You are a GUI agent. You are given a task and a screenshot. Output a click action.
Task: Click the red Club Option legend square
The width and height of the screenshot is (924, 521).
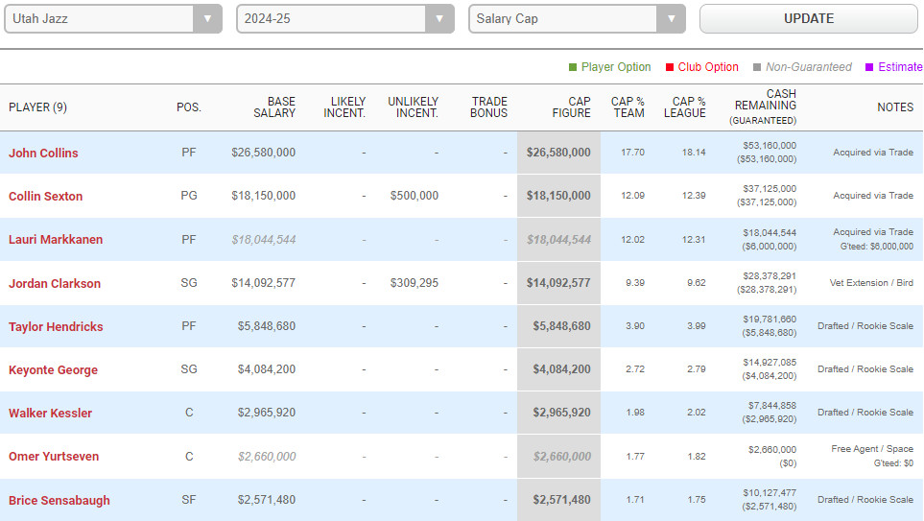click(x=670, y=67)
